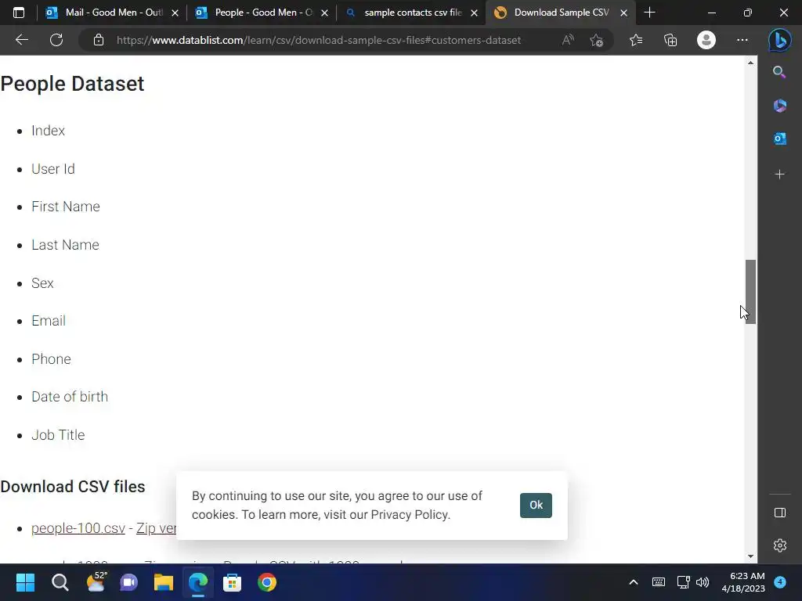The image size is (802, 601).
Task: Open the notification center badge
Action: 779,582
